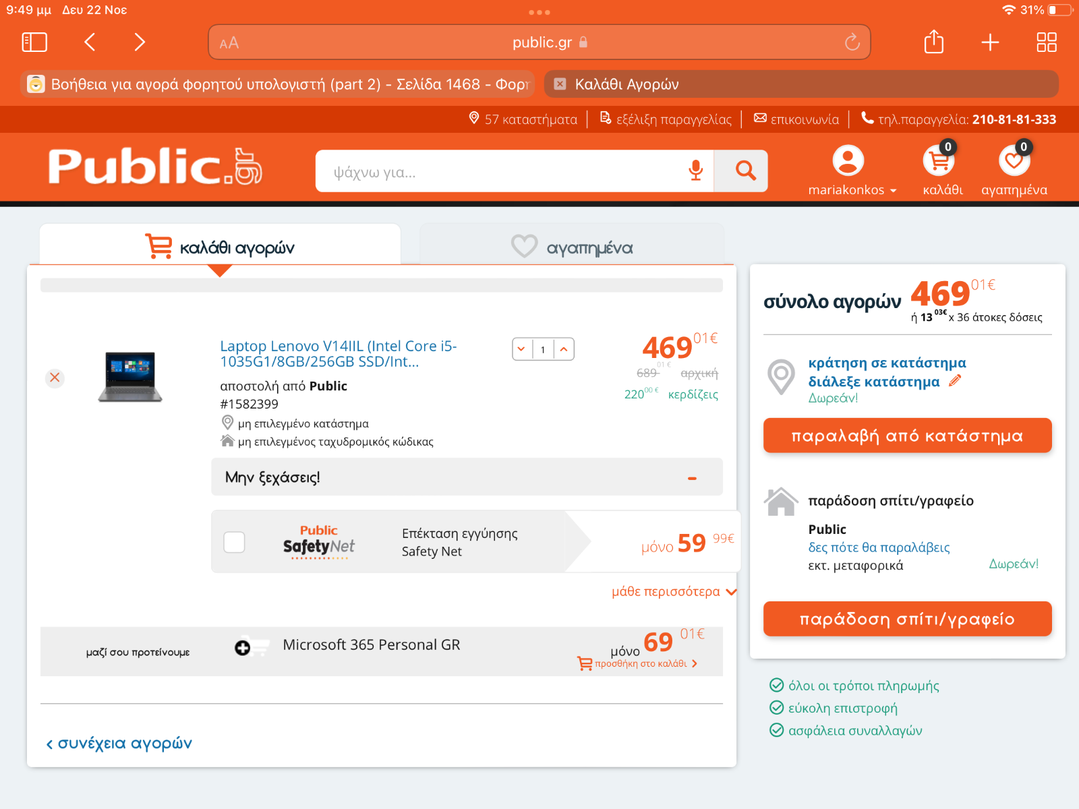The width and height of the screenshot is (1079, 809).
Task: Open Lenovo laptop product thumbnail
Action: [x=130, y=378]
